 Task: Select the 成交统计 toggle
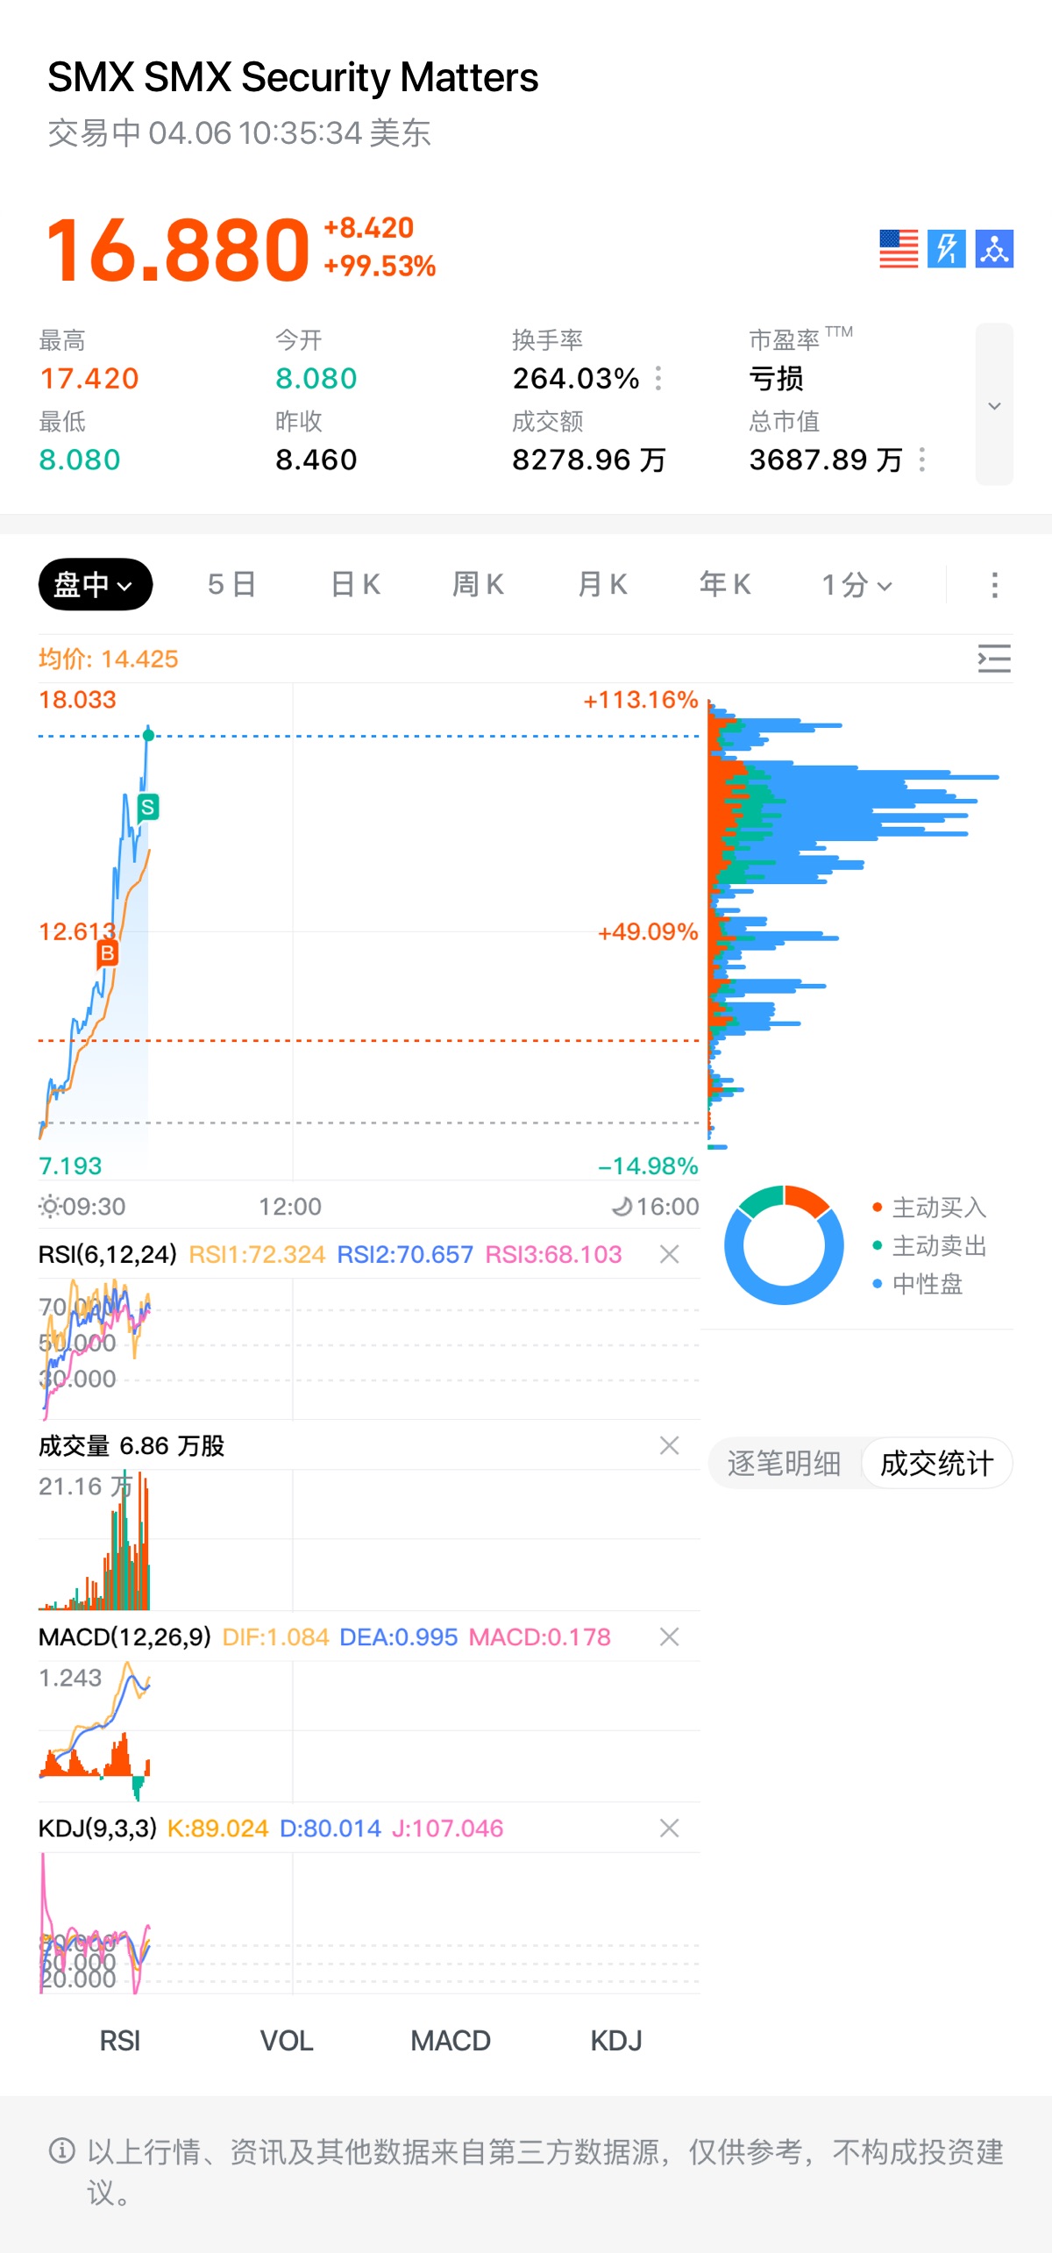click(936, 1463)
